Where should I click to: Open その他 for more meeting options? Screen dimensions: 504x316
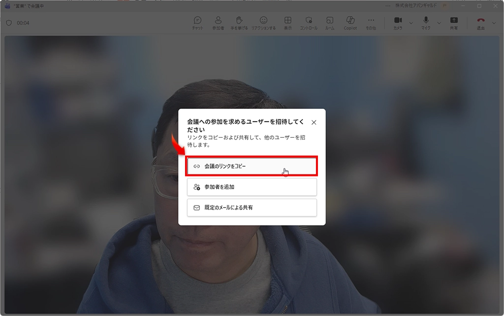[x=371, y=23]
